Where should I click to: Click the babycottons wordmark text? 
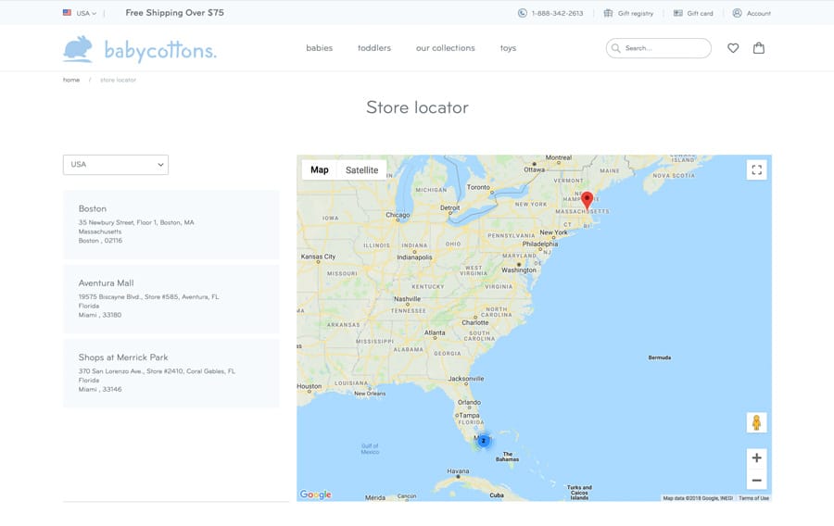tap(160, 51)
